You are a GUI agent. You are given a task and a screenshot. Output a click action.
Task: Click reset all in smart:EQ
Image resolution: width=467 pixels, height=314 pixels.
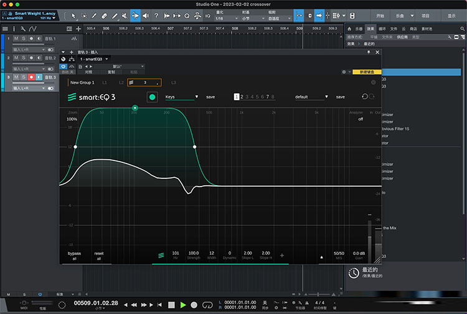[99, 256]
